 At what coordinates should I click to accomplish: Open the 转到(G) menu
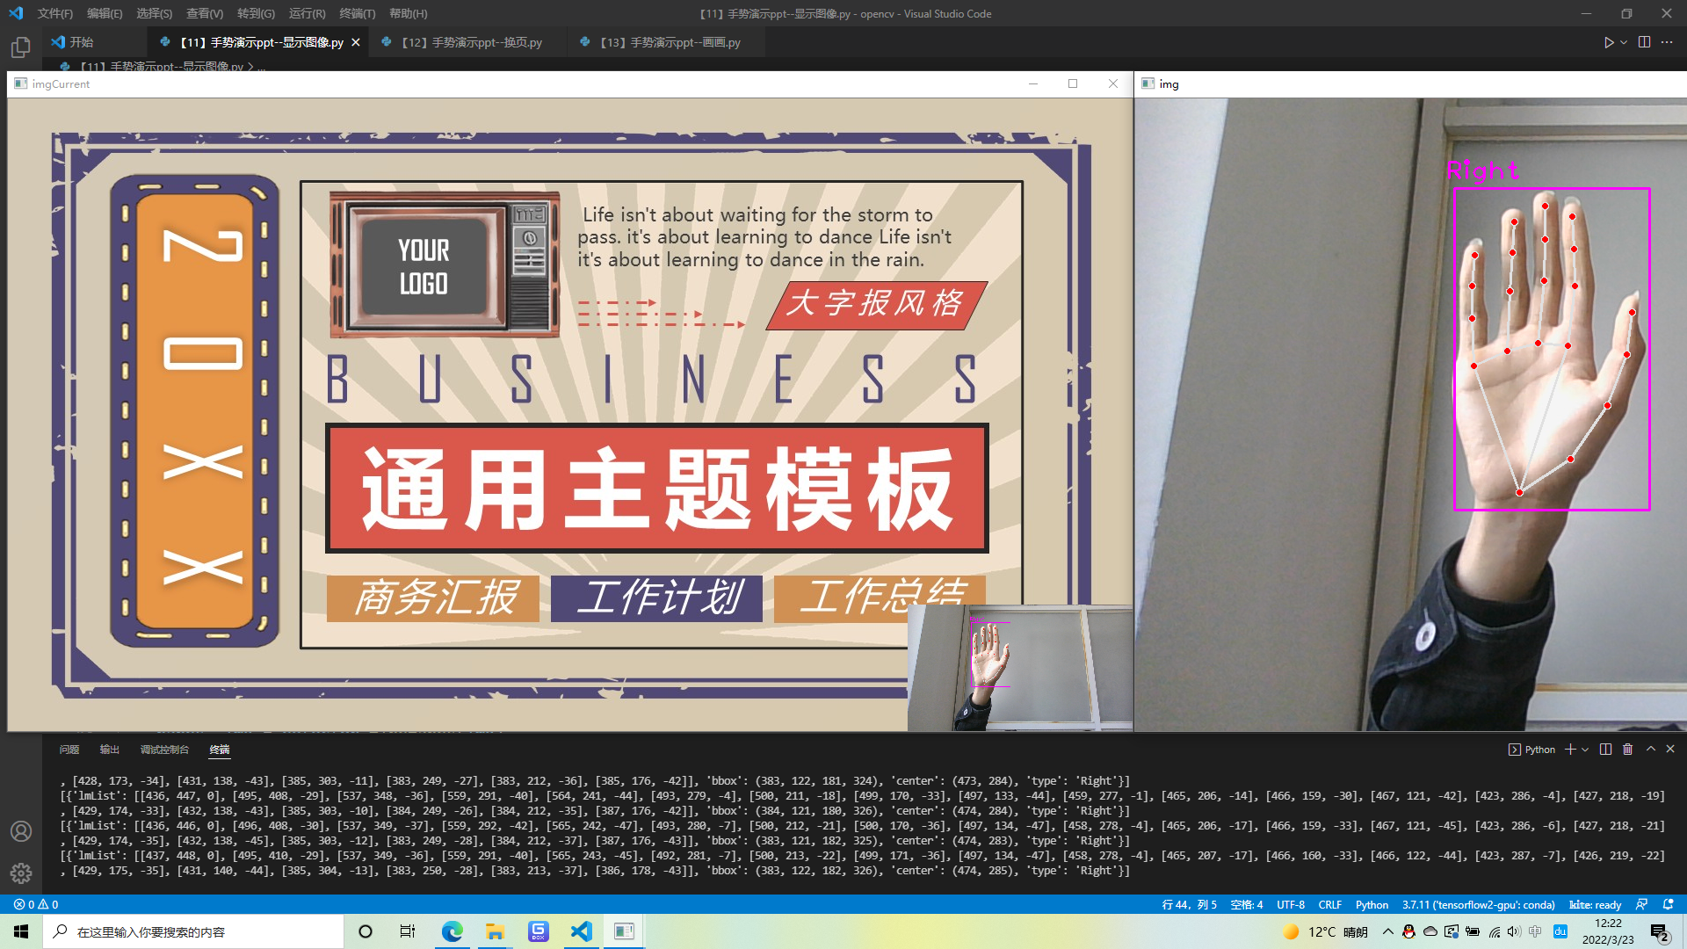(256, 13)
